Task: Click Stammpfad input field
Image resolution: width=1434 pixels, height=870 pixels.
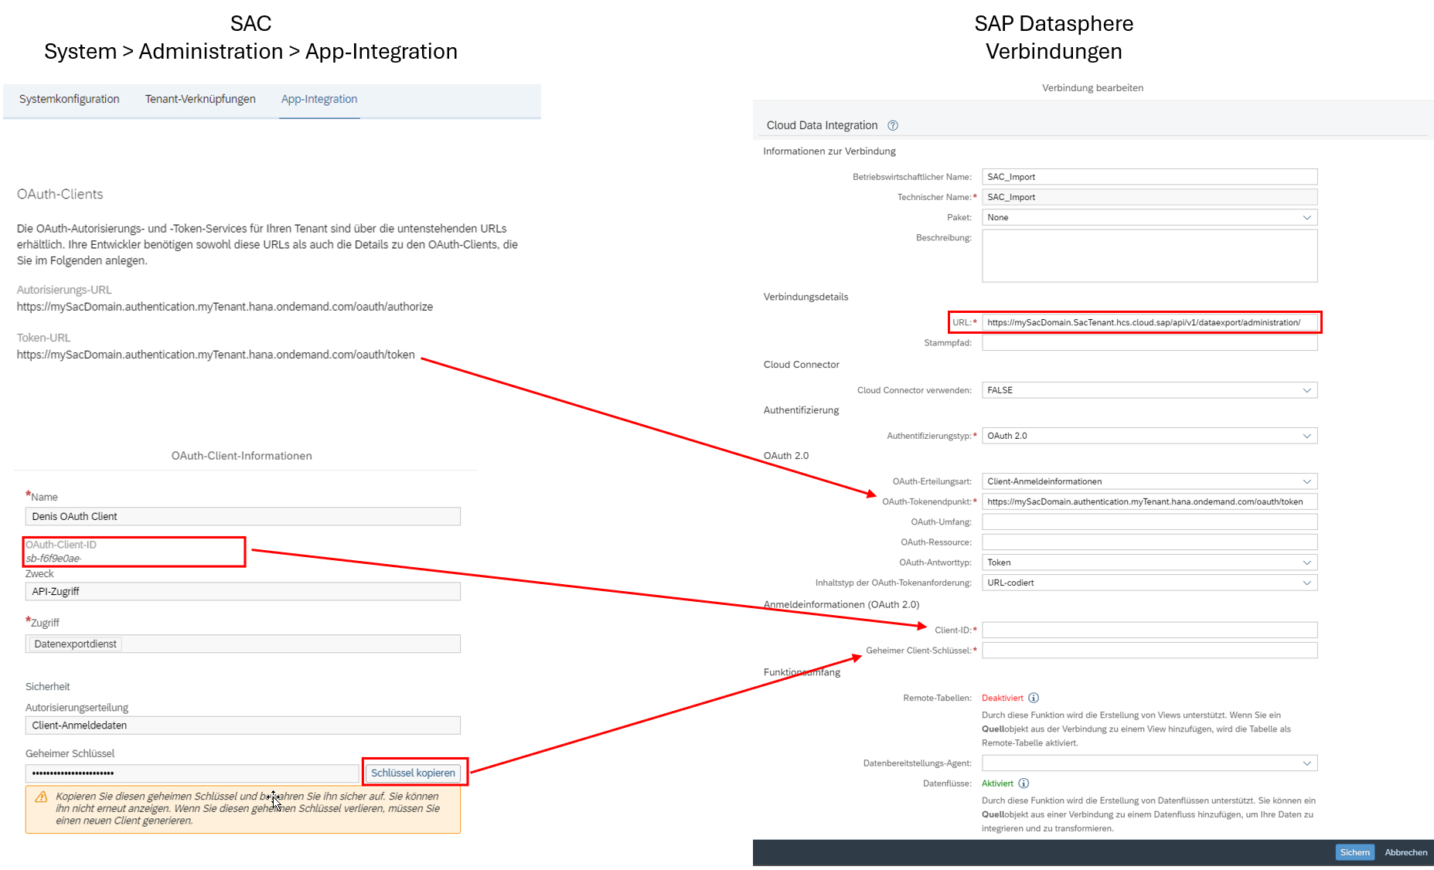Action: coord(1150,342)
